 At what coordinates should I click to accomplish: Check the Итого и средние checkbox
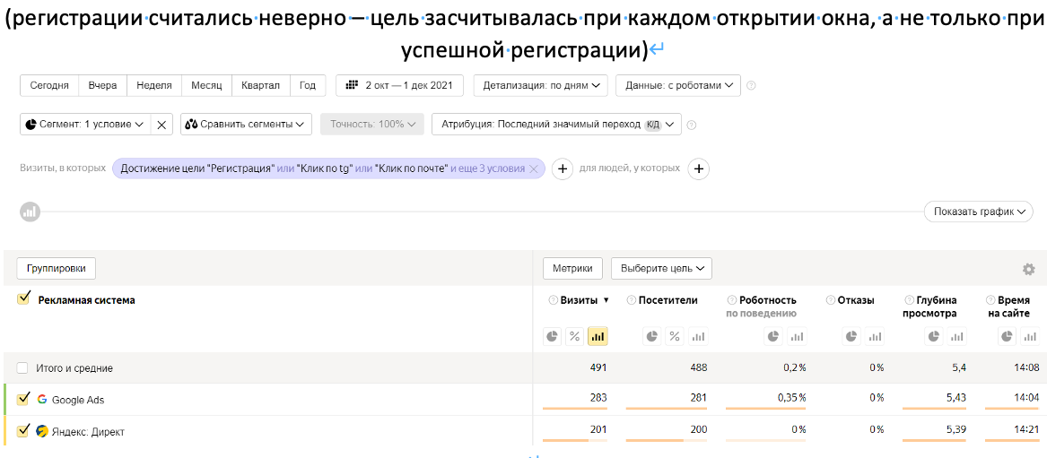coord(22,368)
